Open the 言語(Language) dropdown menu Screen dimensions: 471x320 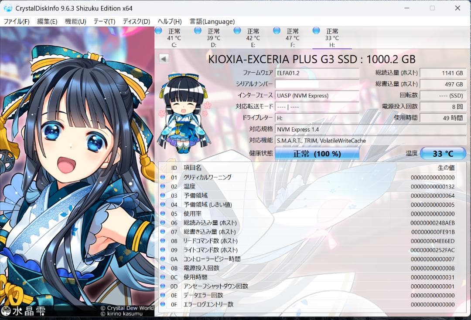tap(212, 21)
